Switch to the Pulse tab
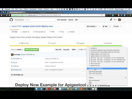Screen dimensions: 132x99 click(61, 32)
